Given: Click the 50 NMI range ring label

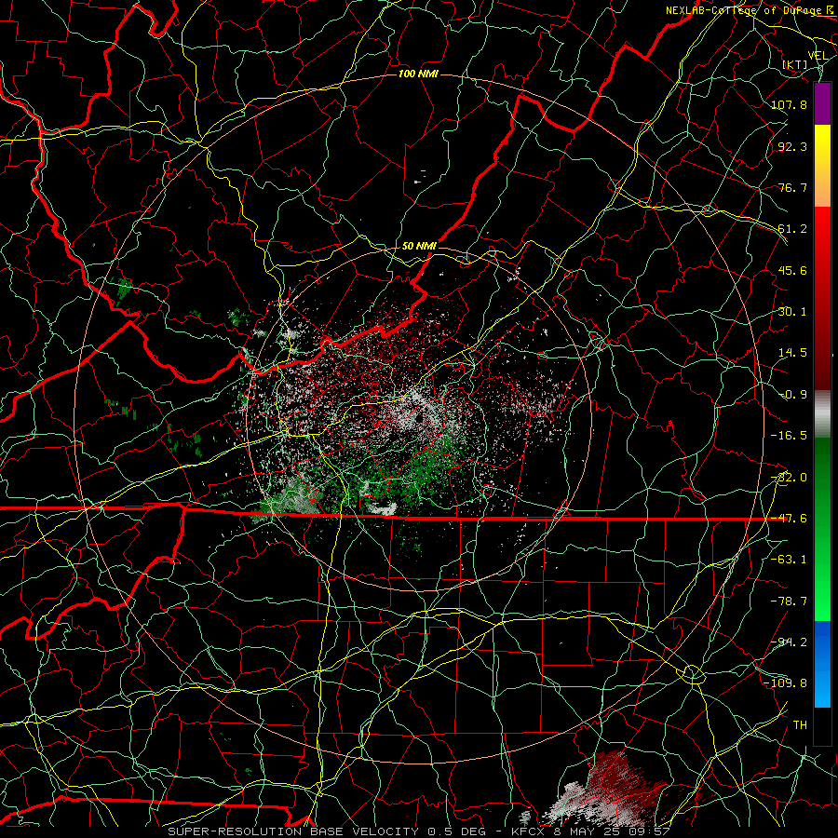Looking at the screenshot, I should 419,246.
